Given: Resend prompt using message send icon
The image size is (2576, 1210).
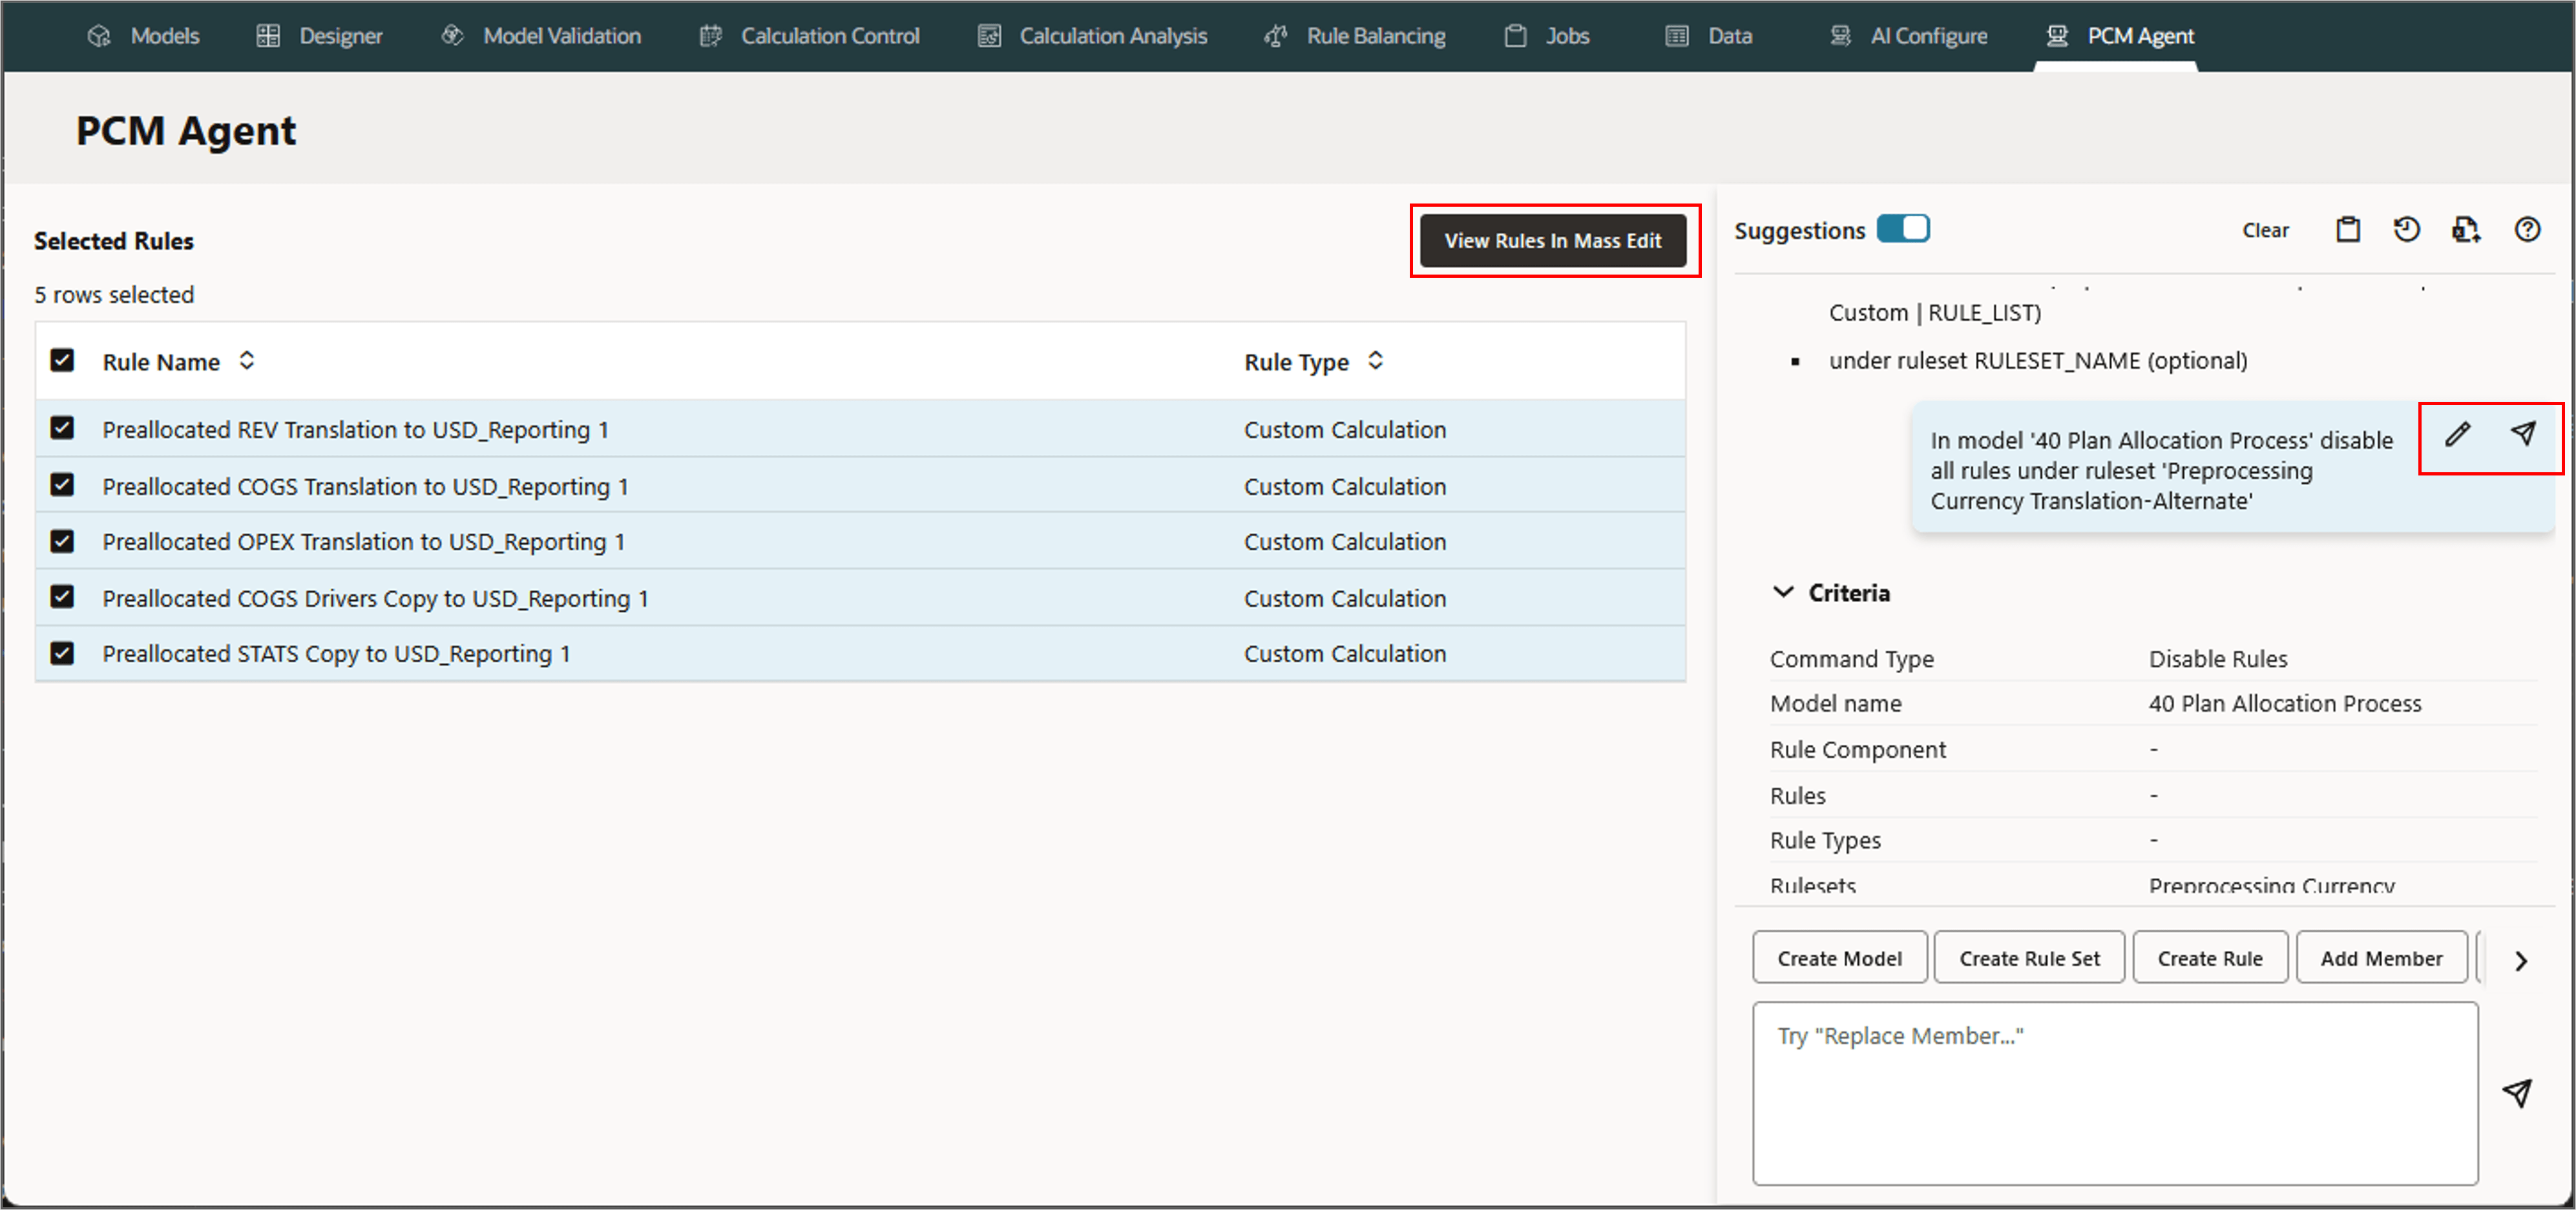Looking at the screenshot, I should (x=2522, y=434).
